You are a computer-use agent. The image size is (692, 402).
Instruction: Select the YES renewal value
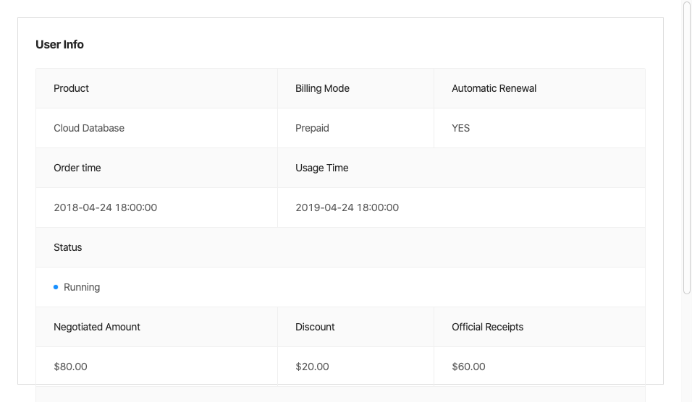[x=460, y=128]
